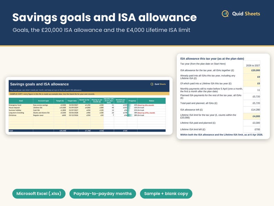274x206 pixels.
Task: Click the £0 cell for paid into a Lifetime ISA
Action: point(252,84)
